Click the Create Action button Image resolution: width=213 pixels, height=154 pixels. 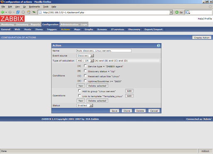coord(202,37)
